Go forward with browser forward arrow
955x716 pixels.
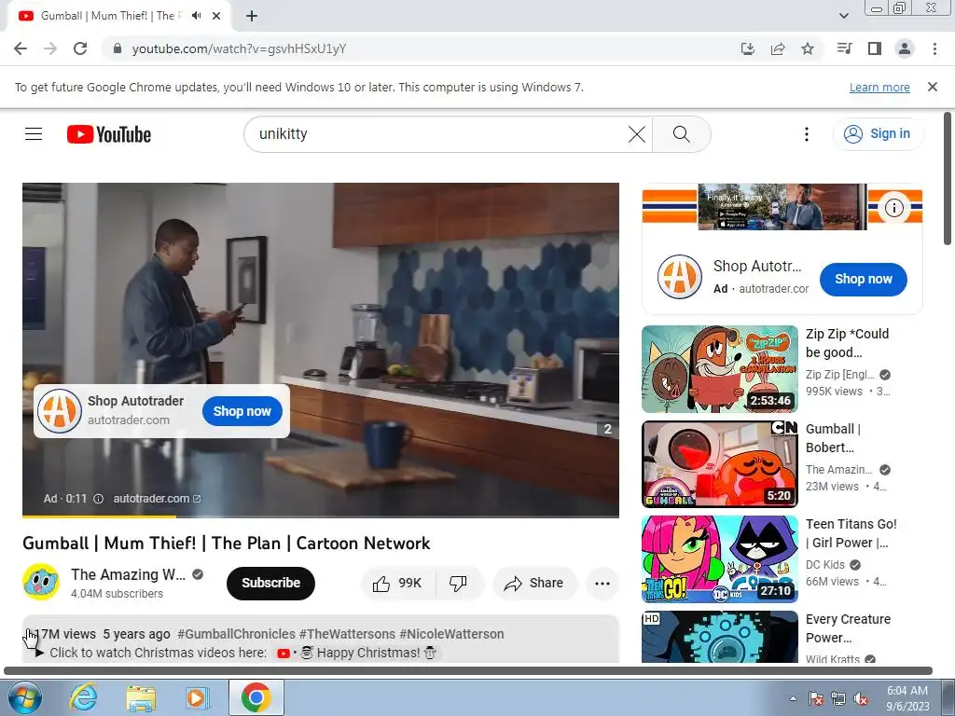[x=50, y=48]
